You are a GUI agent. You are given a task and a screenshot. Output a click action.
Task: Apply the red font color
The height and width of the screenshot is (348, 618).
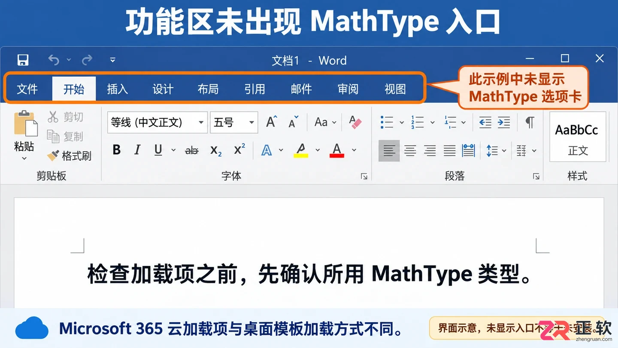[x=337, y=150]
